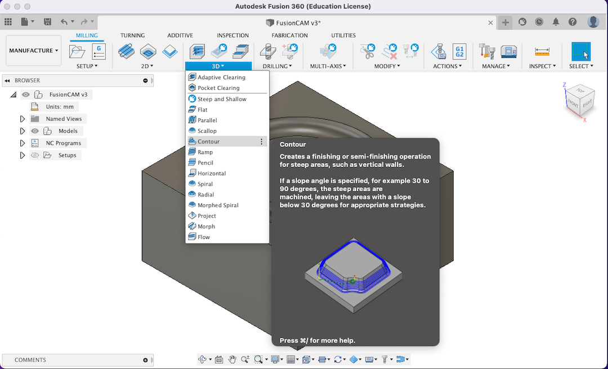The image size is (608, 369).
Task: Select the 2D Pocket icon
Action: (148, 52)
